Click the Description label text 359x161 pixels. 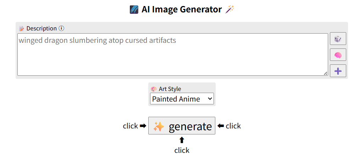click(42, 28)
